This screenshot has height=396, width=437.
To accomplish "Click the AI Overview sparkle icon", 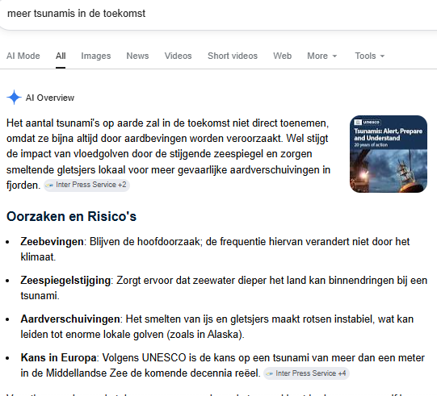I will click(x=14, y=98).
